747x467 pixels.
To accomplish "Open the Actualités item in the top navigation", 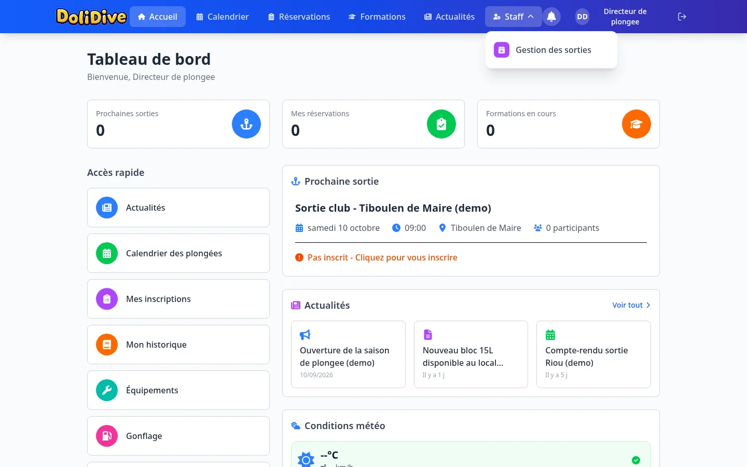I will (450, 17).
